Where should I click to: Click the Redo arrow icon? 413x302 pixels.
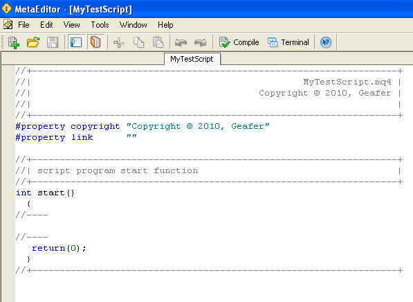(201, 42)
